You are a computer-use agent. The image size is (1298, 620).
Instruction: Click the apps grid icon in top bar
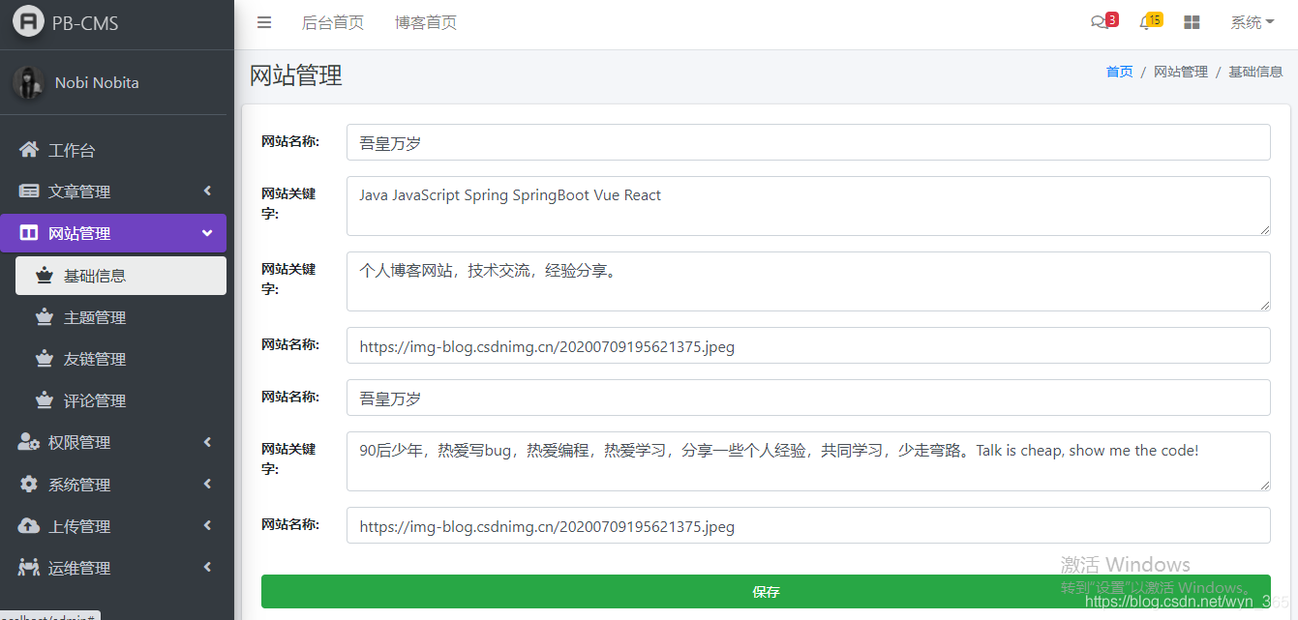1192,22
